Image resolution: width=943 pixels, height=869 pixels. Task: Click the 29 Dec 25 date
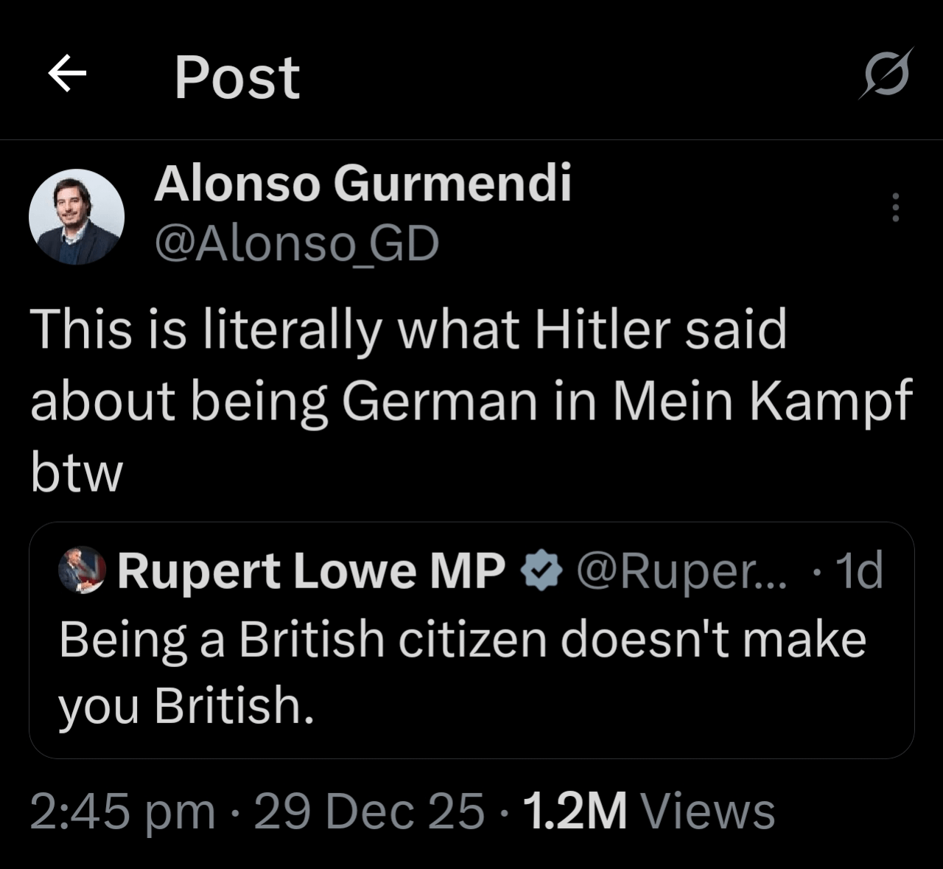[x=369, y=812]
